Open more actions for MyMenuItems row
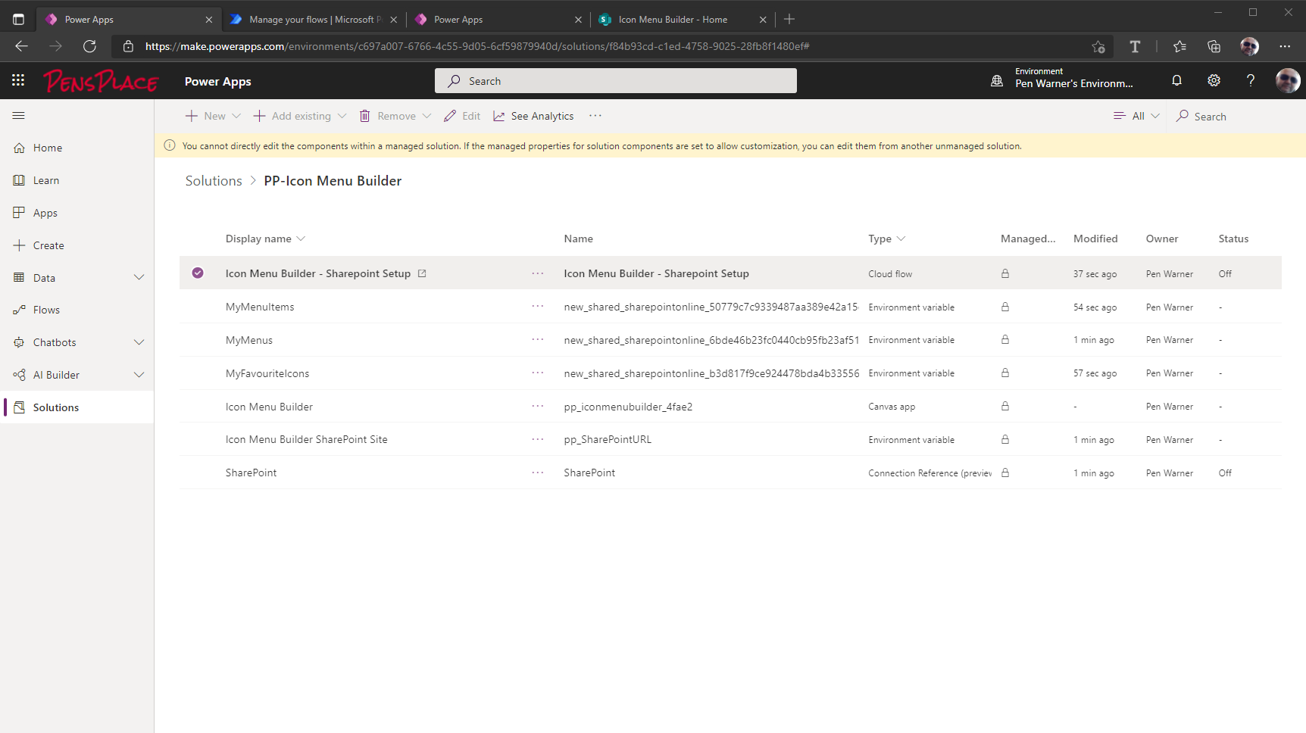 538,307
